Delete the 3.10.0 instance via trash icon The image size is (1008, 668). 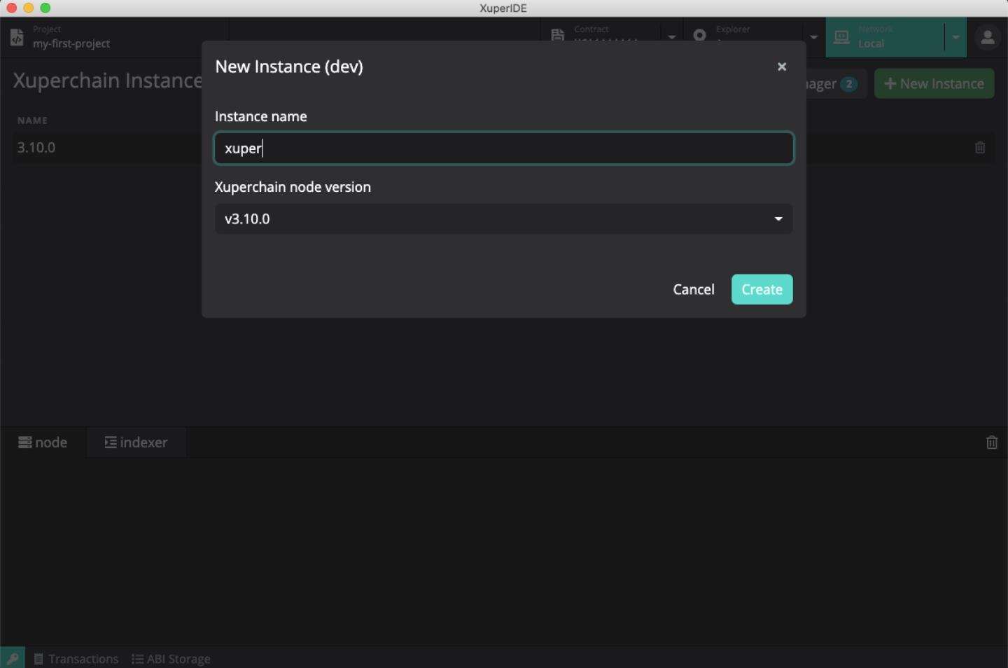point(980,148)
